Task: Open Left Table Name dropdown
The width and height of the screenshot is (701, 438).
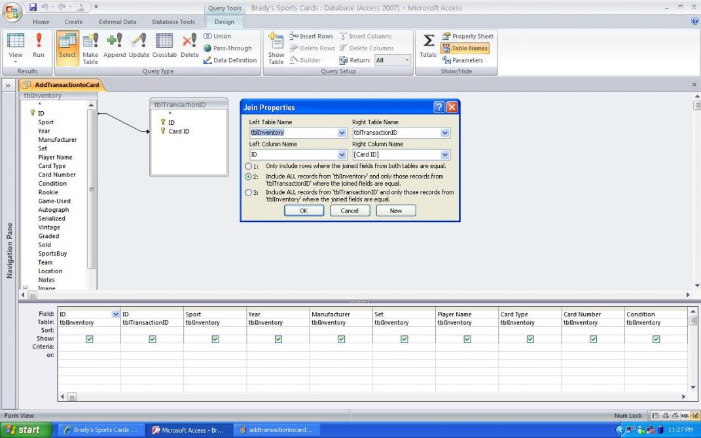Action: click(342, 133)
